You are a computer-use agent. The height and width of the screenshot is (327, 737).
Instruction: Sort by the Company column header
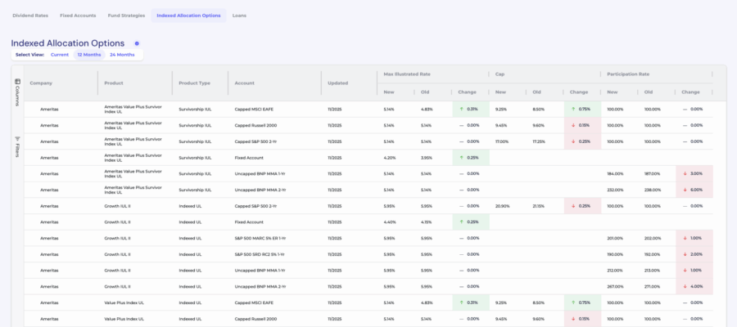click(41, 83)
